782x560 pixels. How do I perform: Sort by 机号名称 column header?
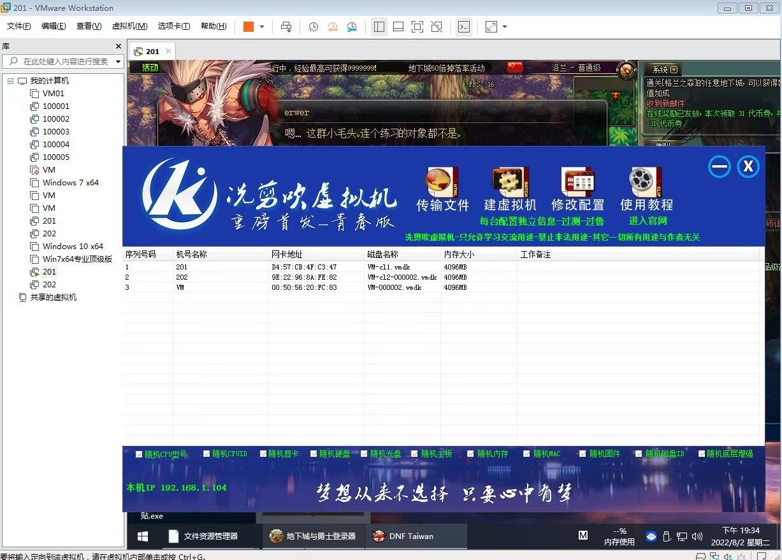coord(221,254)
